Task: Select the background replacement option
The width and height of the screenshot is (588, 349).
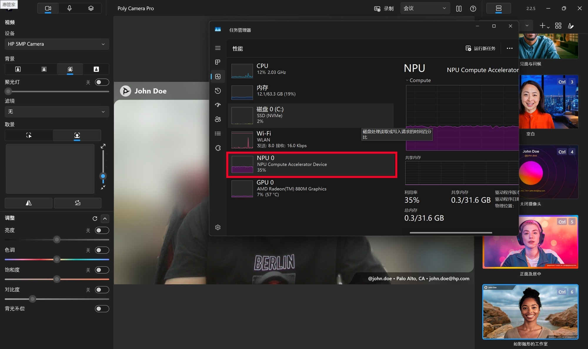Action: [x=96, y=69]
